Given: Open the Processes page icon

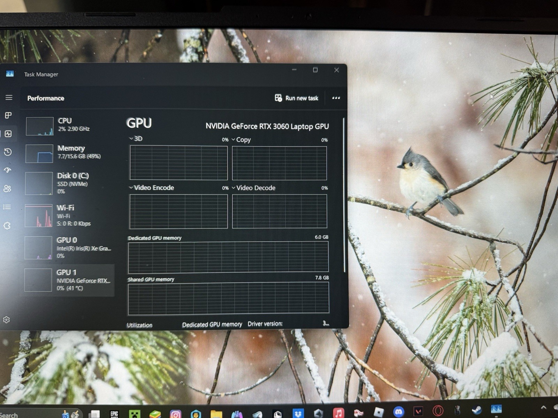Looking at the screenshot, I should (x=8, y=115).
